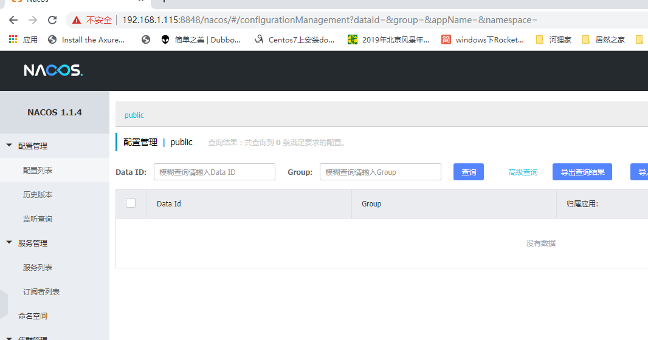Click the 导出查询结果 export button
This screenshot has width=648, height=340.
click(x=582, y=172)
